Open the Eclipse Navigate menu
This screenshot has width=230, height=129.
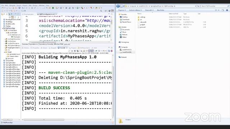coord(12,5)
